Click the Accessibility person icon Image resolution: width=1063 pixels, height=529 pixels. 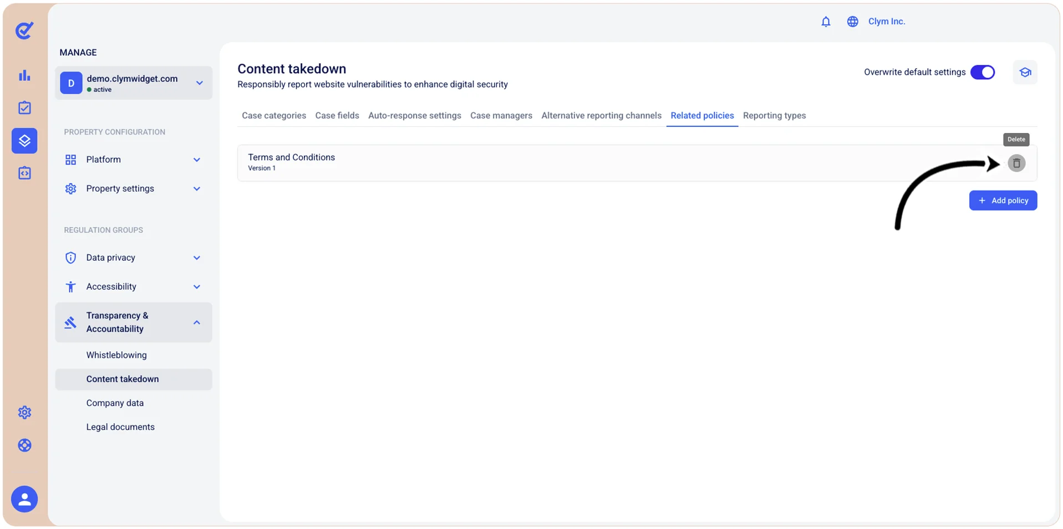(x=70, y=287)
